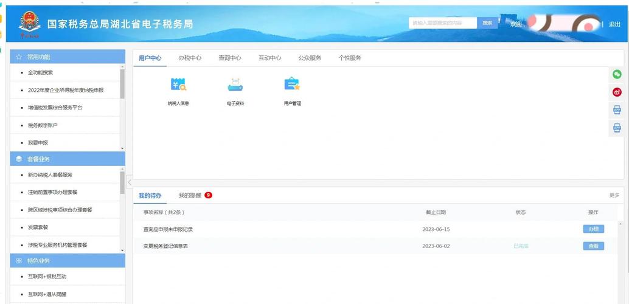Open 新办纳税人套餐服务
This screenshot has width=629, height=304.
pos(50,174)
